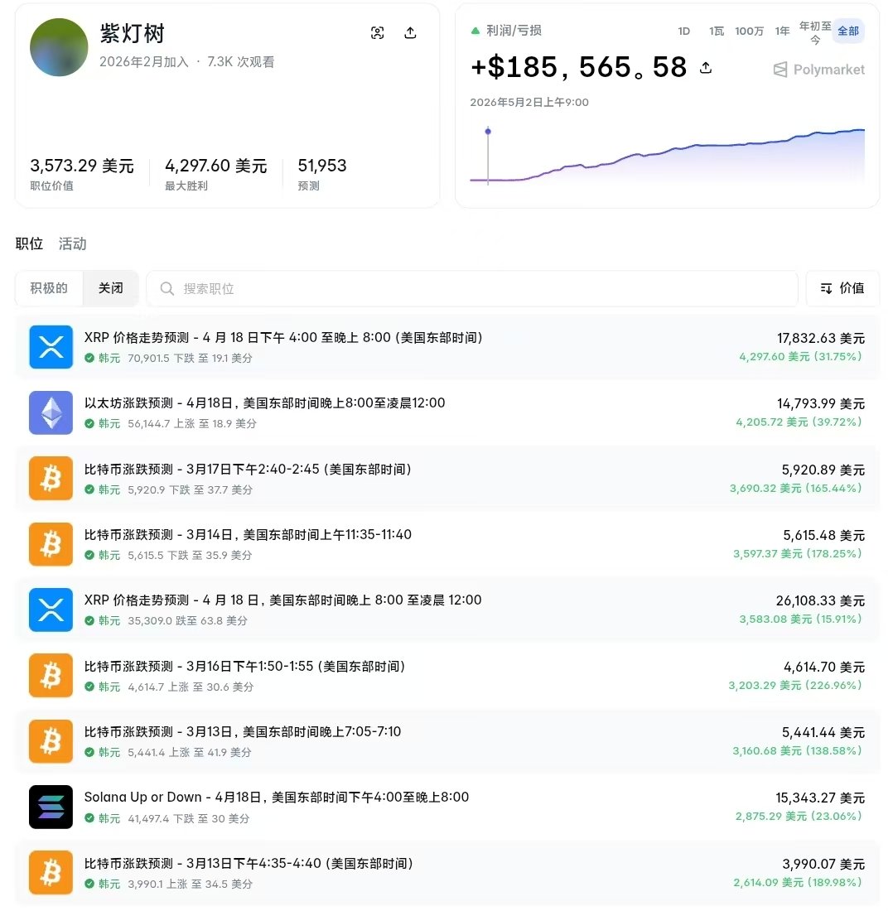The height and width of the screenshot is (911, 893).
Task: Click Bitcoin icon for 7:05-7:10 market
Action: (x=51, y=741)
